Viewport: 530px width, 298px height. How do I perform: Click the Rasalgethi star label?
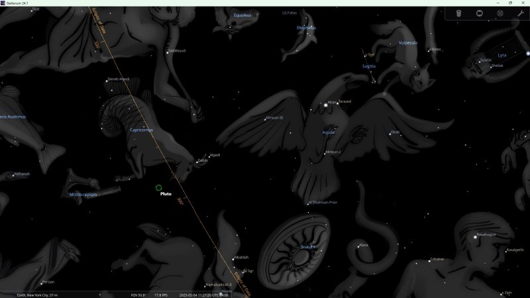(515, 250)
